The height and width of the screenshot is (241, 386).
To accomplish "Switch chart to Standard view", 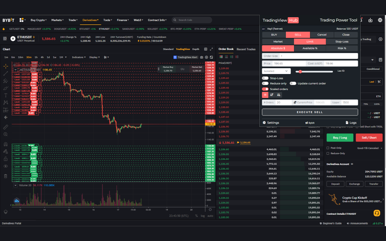I will (168, 49).
